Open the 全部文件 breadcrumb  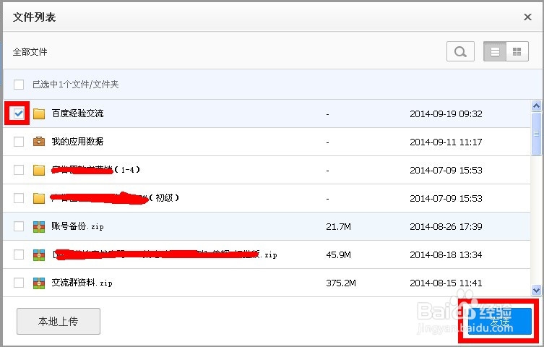pos(30,52)
